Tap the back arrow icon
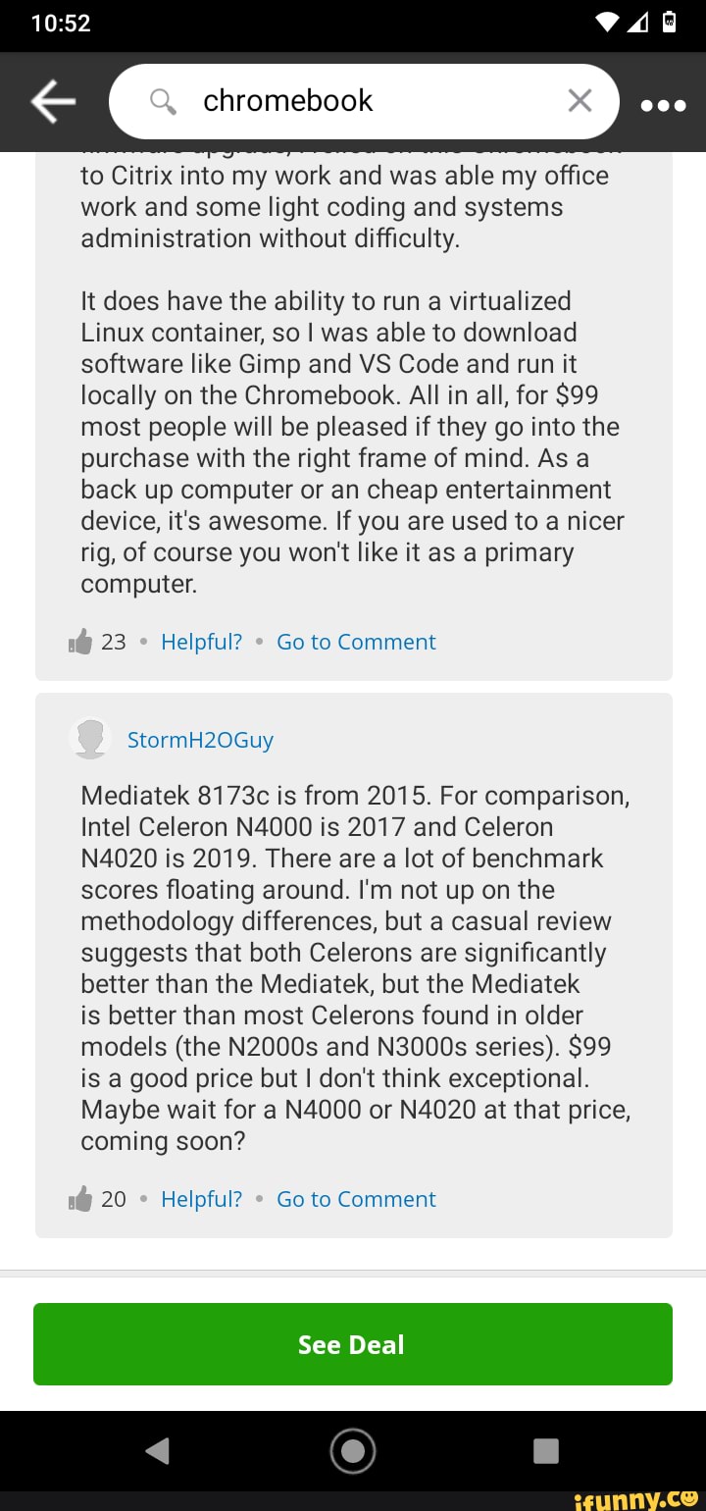 tap(54, 102)
